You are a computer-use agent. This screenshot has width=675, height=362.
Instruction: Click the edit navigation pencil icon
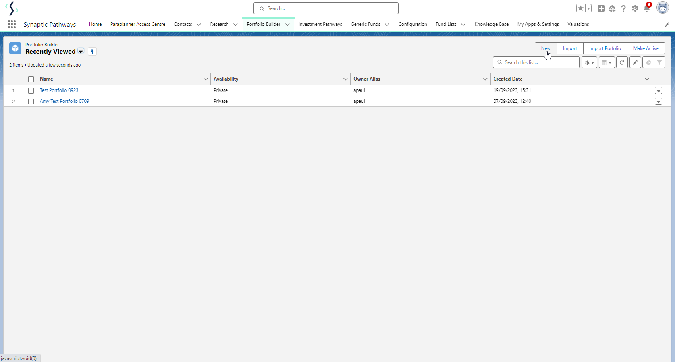tap(667, 25)
